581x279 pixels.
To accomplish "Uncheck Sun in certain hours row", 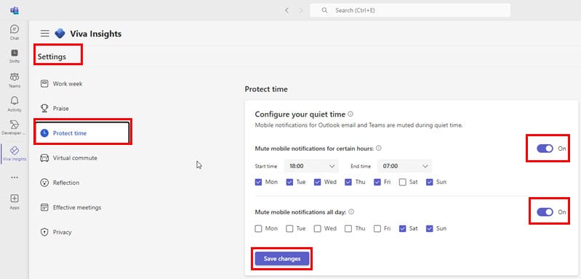I will pyautogui.click(x=430, y=182).
